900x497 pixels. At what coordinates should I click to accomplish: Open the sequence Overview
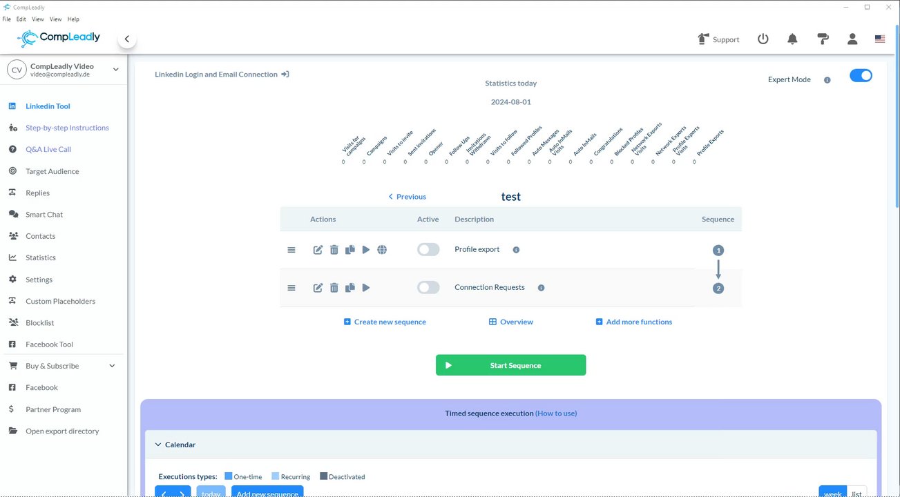click(511, 322)
